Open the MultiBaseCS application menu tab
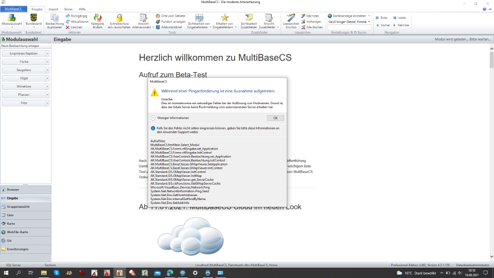Screen dimensions: 494x278 point(13,9)
